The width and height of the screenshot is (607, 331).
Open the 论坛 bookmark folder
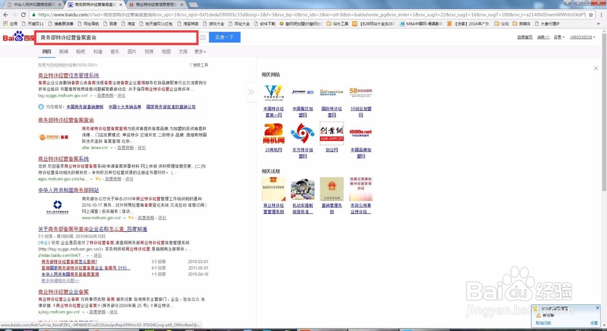502,24
